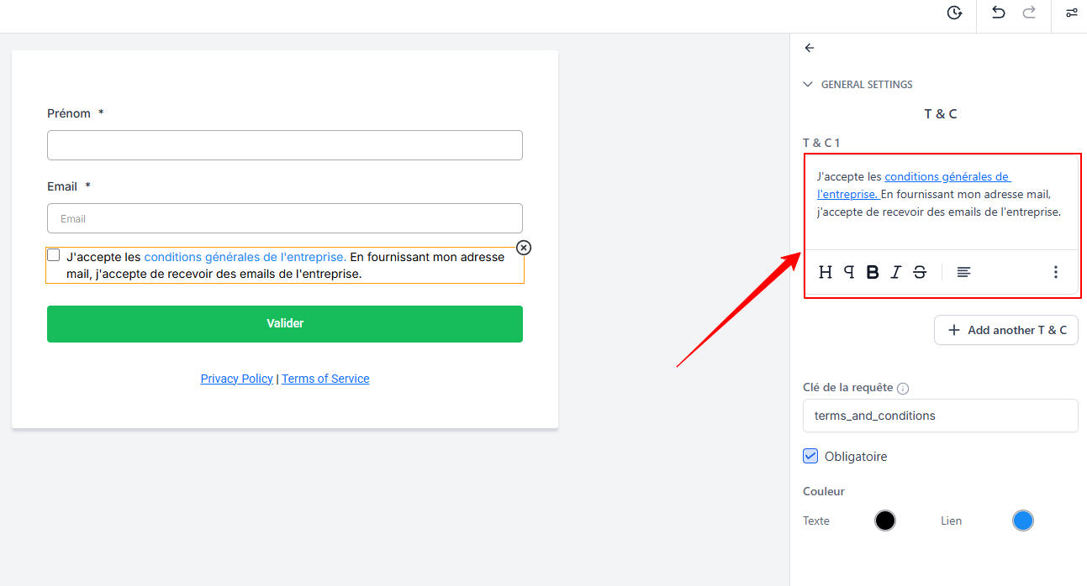Screen dimensions: 1087x586
Task: Open text alignment options
Action: tap(963, 272)
